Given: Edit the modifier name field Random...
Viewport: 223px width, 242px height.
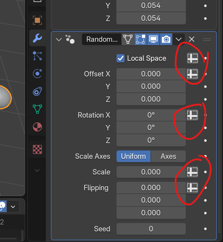Looking at the screenshot, I should pos(102,39).
